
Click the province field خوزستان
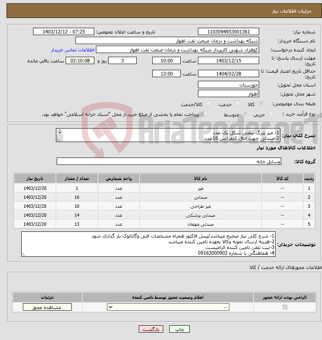pyautogui.click(x=229, y=85)
